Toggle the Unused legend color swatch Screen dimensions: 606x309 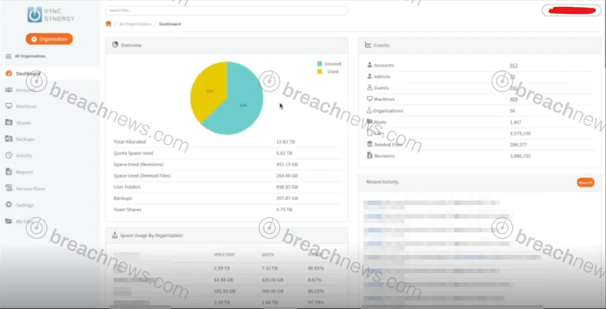(320, 64)
